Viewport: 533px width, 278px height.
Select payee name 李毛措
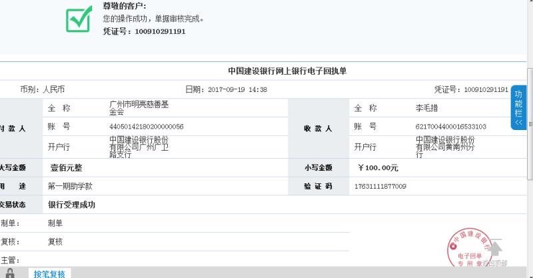coord(426,108)
